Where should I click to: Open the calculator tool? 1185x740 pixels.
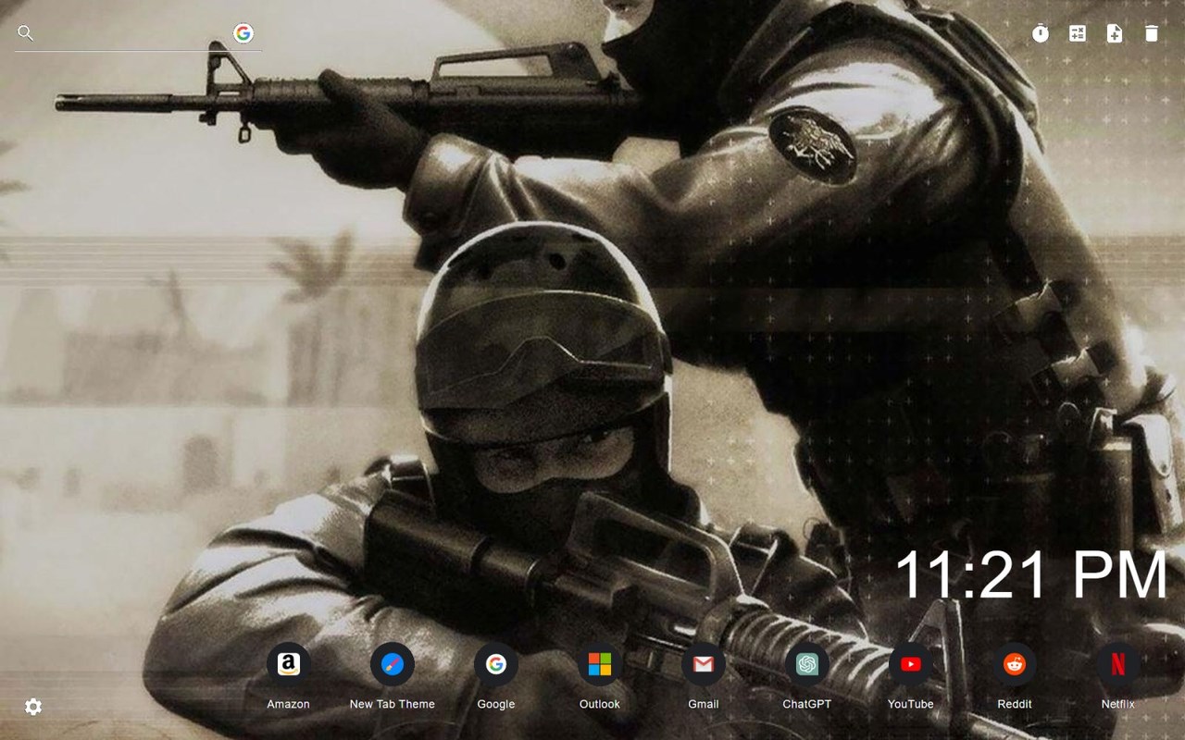click(1078, 33)
